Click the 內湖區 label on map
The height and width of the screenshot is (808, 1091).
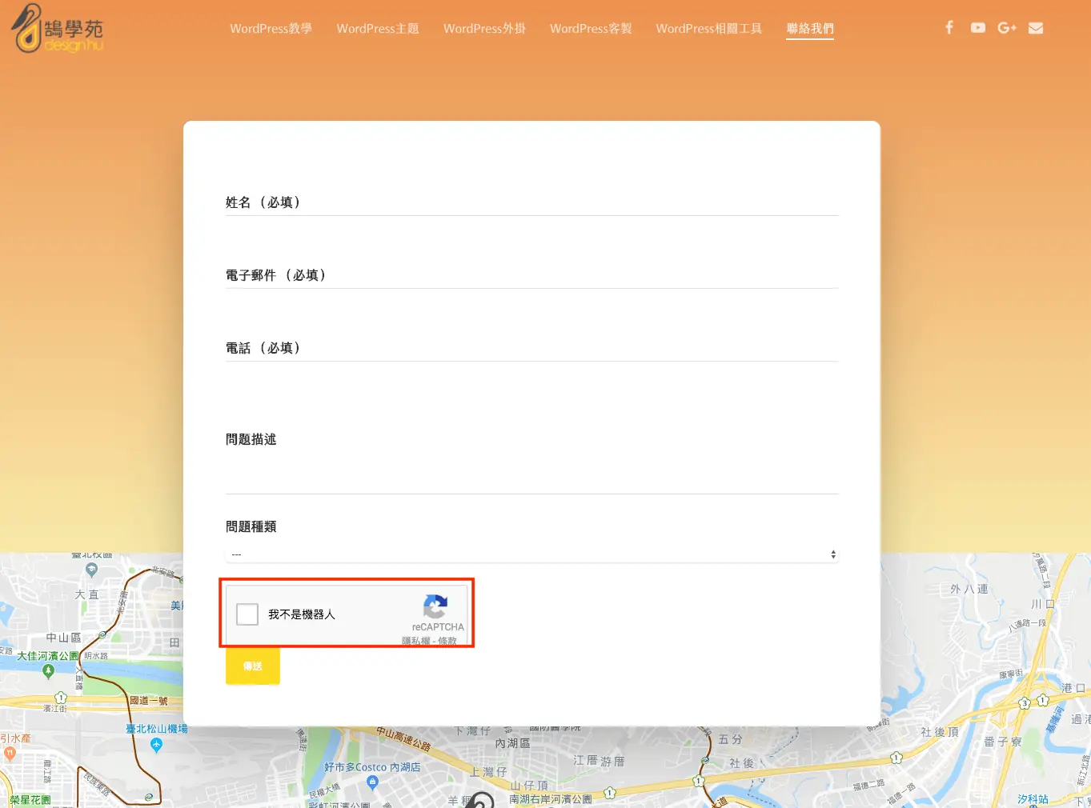click(512, 743)
